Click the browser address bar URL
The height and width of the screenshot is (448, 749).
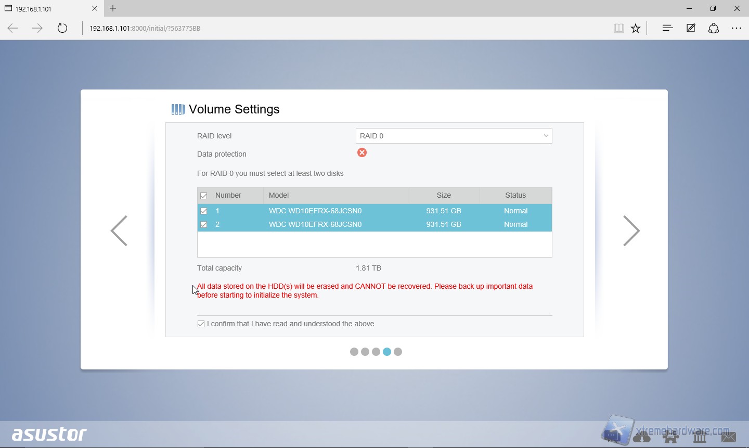(x=145, y=29)
